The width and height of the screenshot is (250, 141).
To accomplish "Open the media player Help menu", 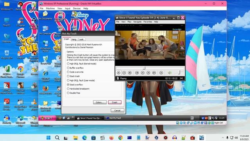I will tap(156, 22).
